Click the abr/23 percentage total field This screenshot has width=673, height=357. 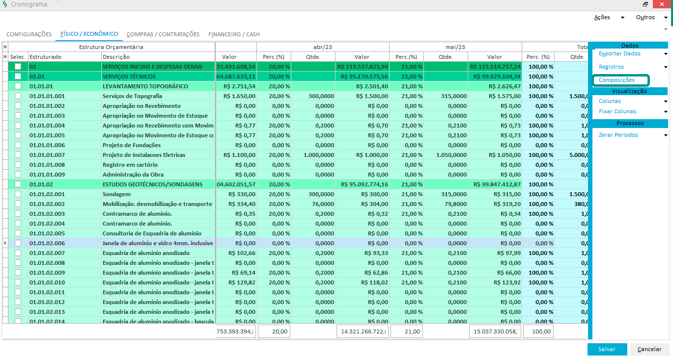[274, 332]
